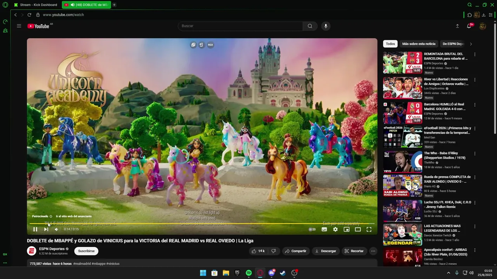
Task: Focus the Buscar search field
Action: coord(240,26)
